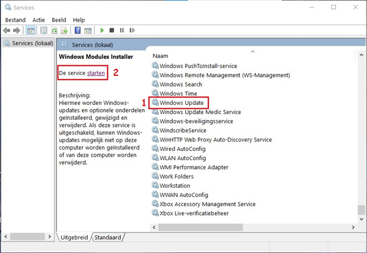Restart service with resume icon
This screenshot has width=367, height=253.
pyautogui.click(x=132, y=30)
